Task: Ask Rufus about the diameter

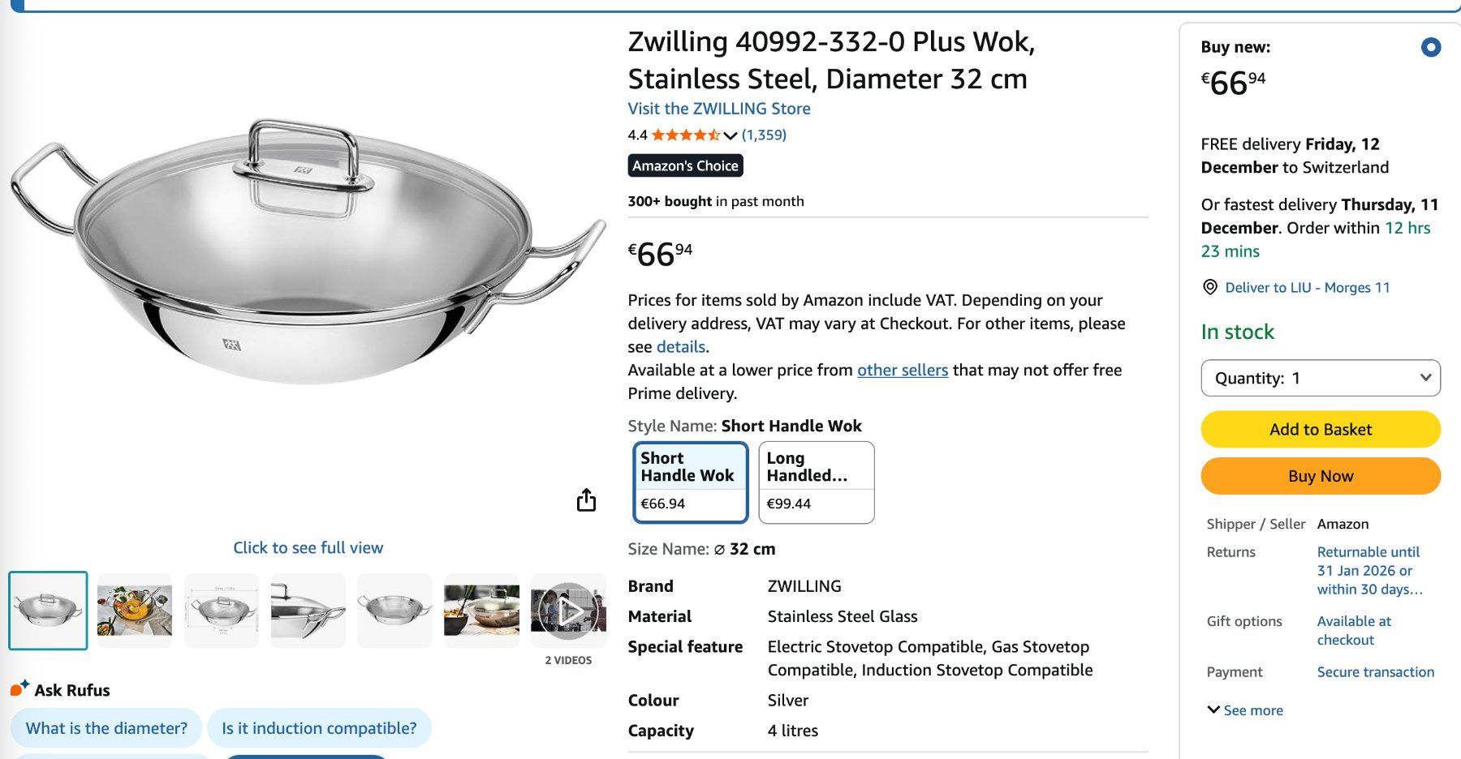Action: point(106,727)
